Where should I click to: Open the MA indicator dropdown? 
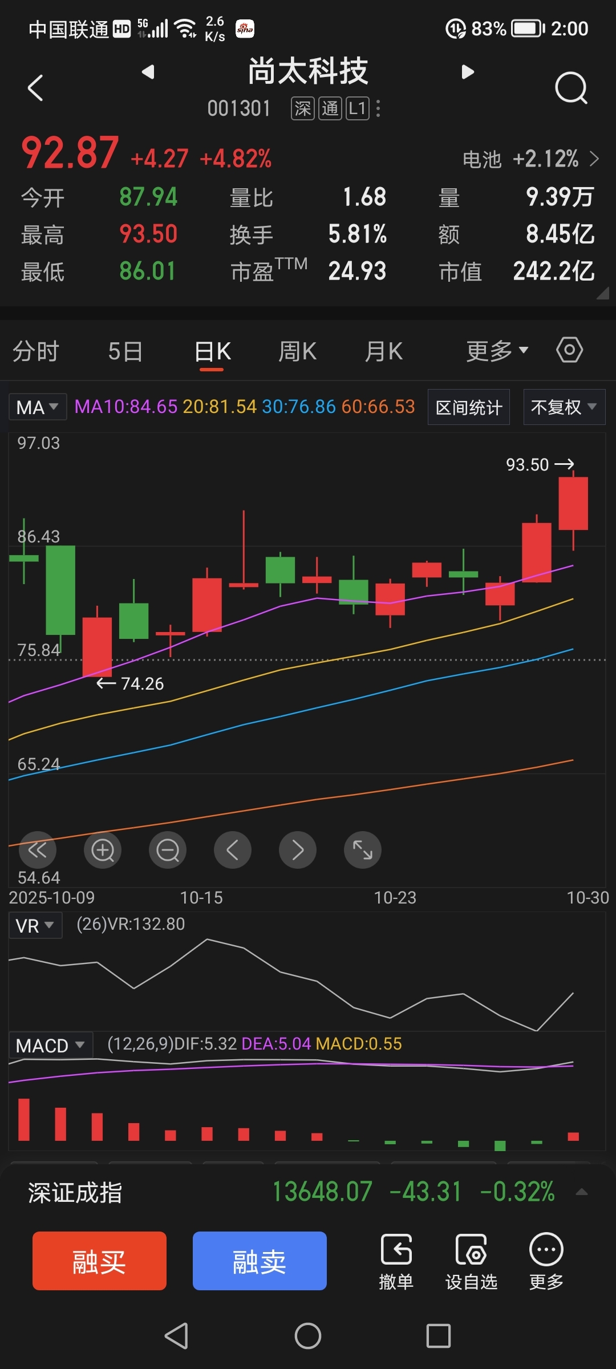pos(38,407)
